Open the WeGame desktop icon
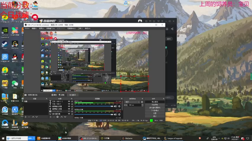Screen dimensions: 252x141 pyautogui.click(x=15, y=45)
